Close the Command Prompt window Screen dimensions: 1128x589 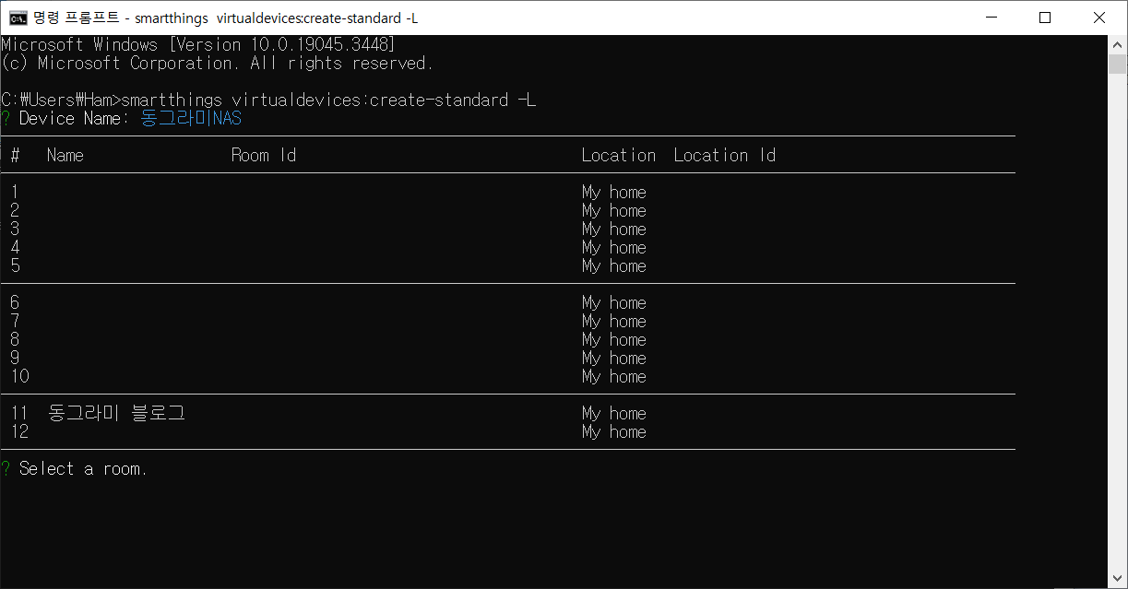[x=1098, y=18]
